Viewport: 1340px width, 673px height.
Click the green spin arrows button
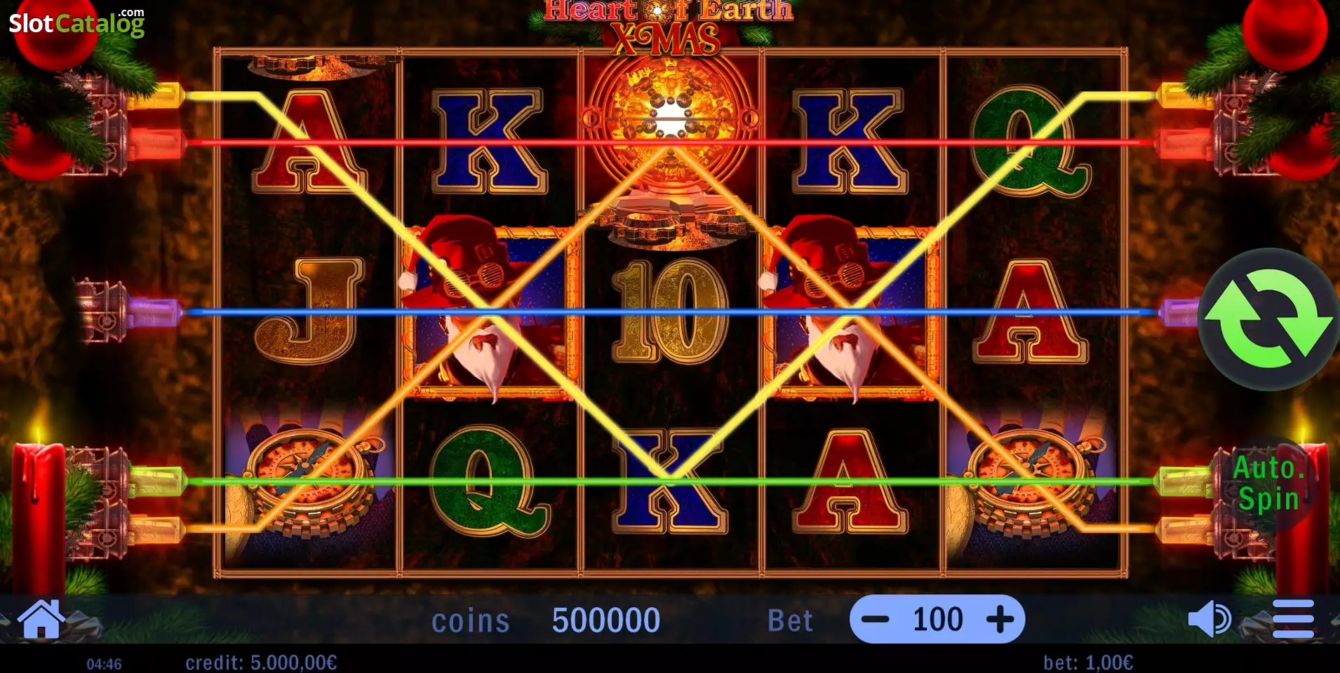pyautogui.click(x=1268, y=319)
